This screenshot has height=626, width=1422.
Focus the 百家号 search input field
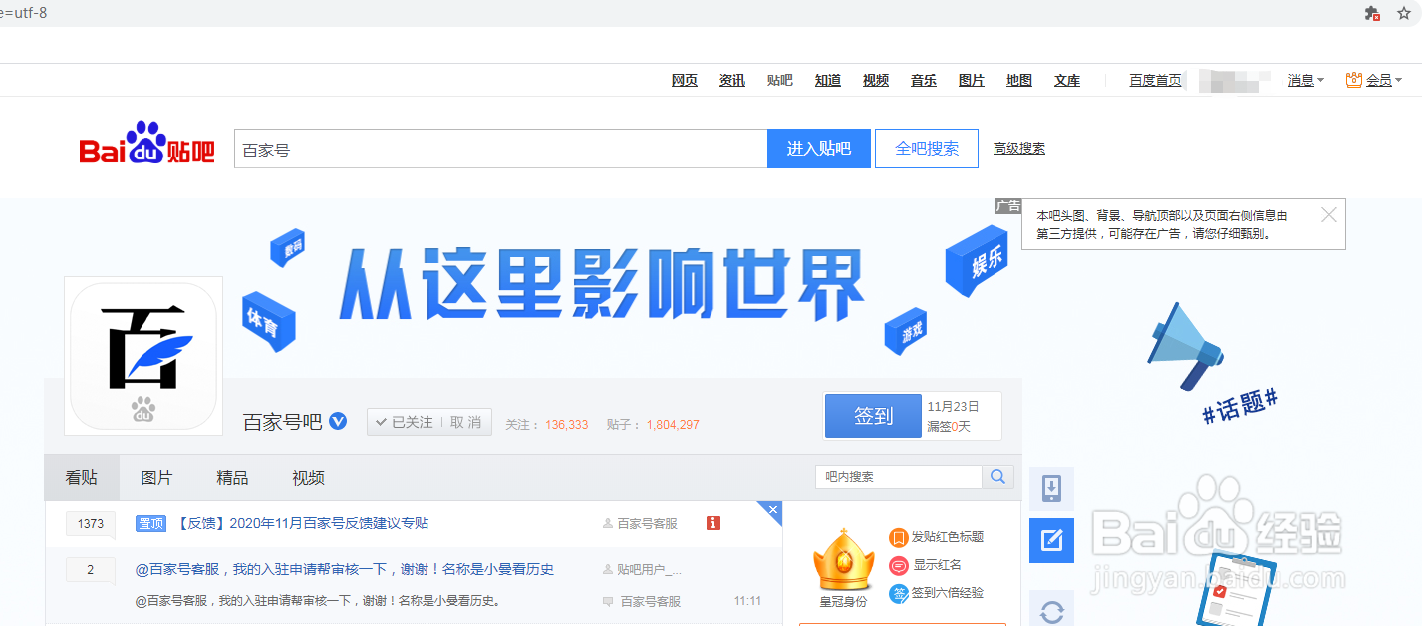point(500,149)
